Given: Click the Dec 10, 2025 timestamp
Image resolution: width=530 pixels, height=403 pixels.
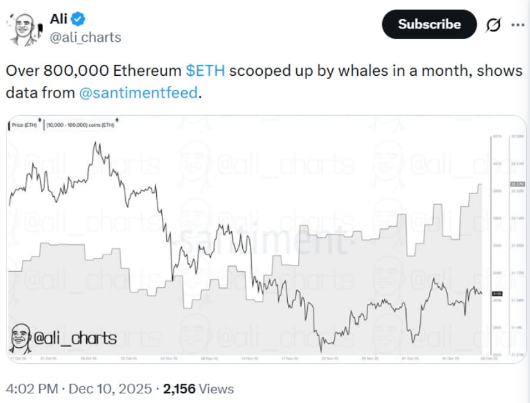Looking at the screenshot, I should click(x=111, y=389).
